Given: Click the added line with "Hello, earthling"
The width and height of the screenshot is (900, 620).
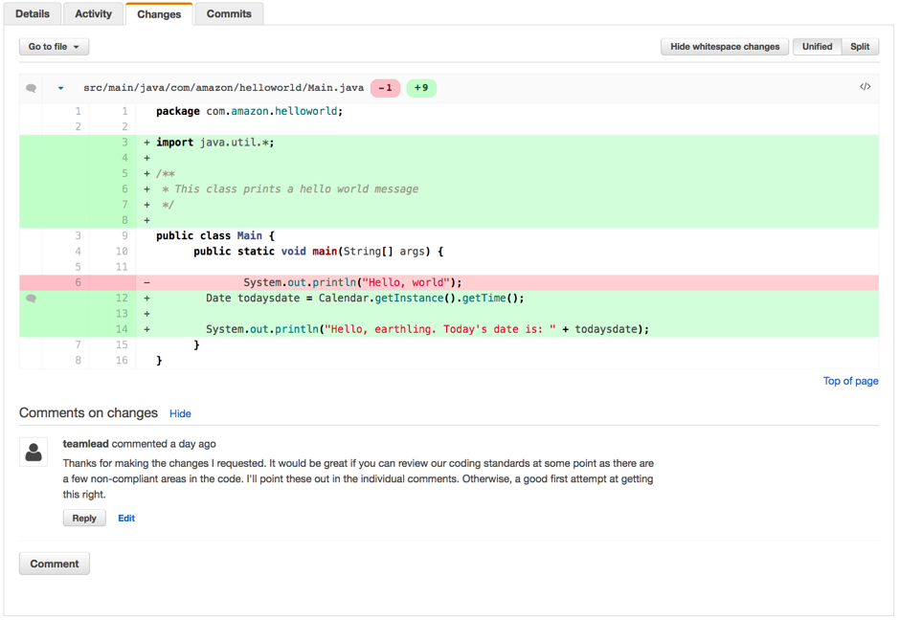Looking at the screenshot, I should (x=449, y=329).
